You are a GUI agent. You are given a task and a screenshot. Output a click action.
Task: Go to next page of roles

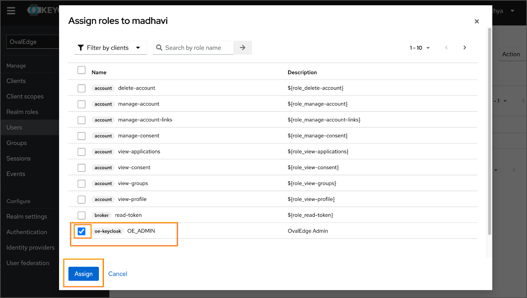[x=465, y=48]
